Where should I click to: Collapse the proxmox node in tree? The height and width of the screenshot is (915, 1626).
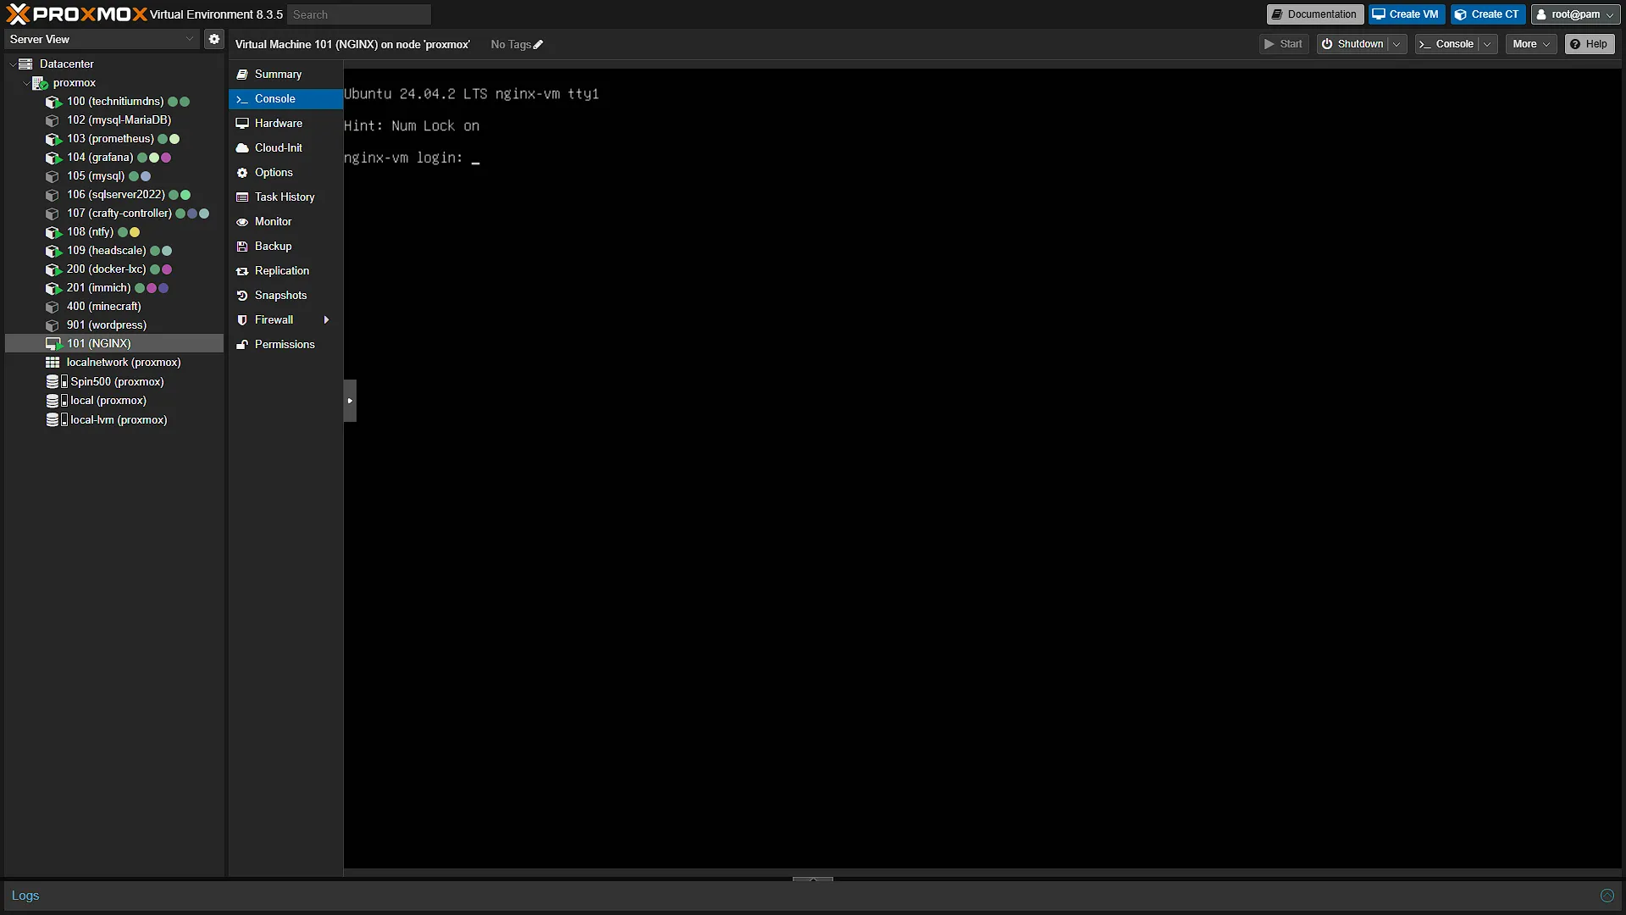(x=25, y=83)
